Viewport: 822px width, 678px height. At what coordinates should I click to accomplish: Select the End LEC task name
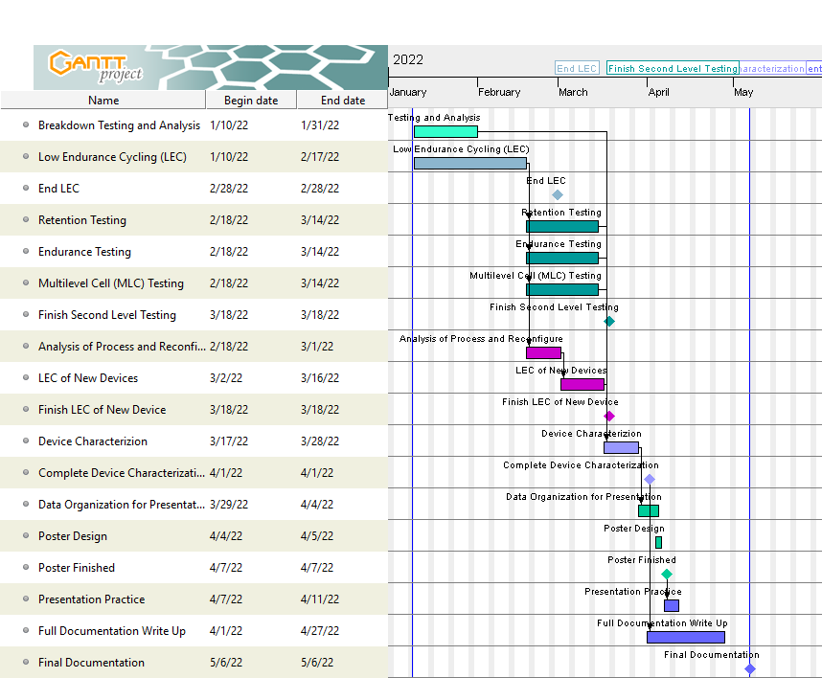click(x=58, y=189)
